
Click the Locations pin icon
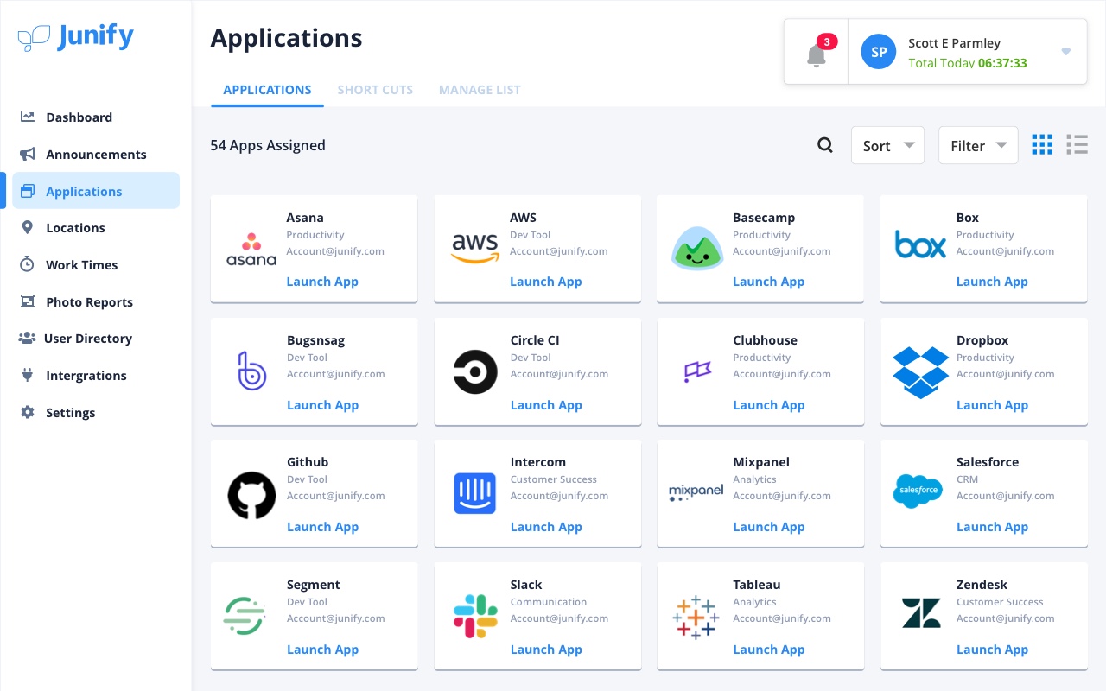27,227
